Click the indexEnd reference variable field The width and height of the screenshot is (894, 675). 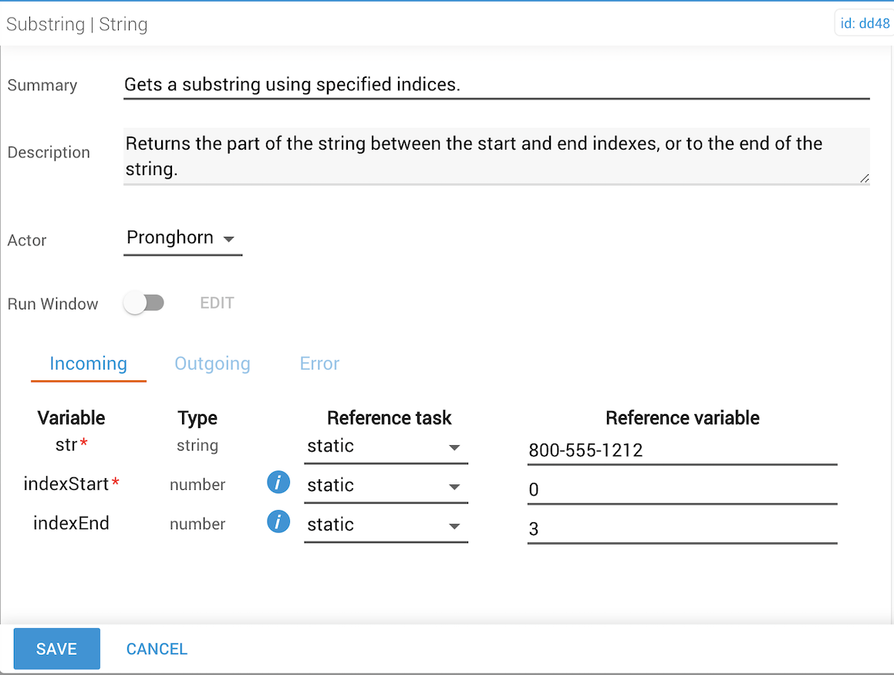682,529
